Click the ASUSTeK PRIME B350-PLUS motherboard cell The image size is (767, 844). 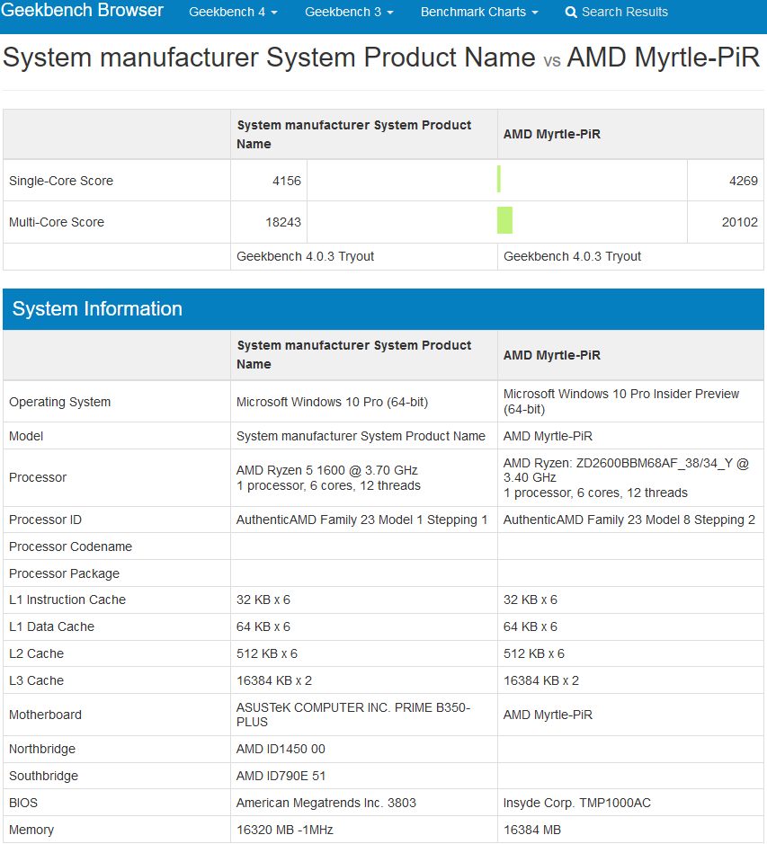(x=364, y=715)
